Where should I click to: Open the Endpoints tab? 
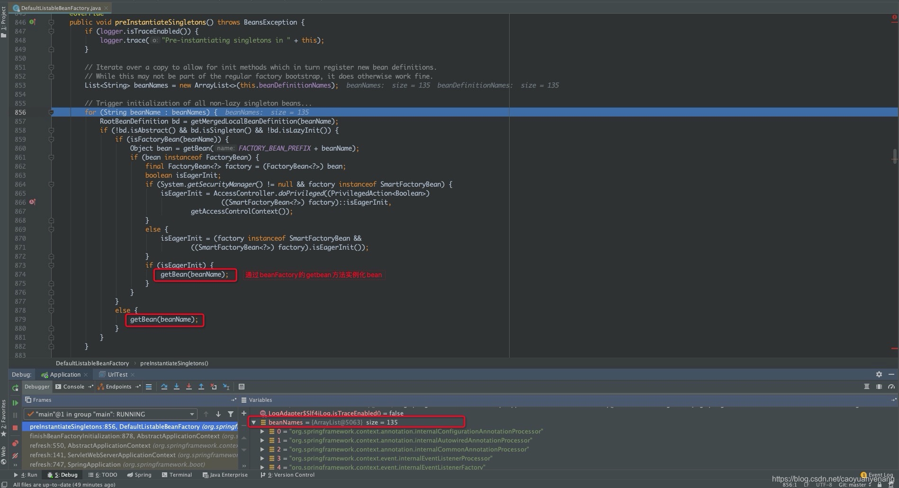(118, 387)
